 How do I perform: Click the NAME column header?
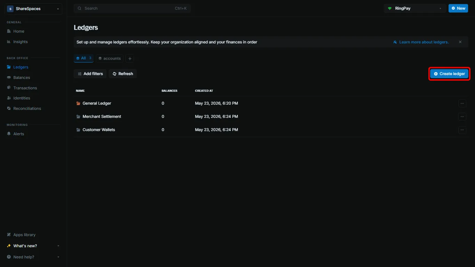point(80,91)
